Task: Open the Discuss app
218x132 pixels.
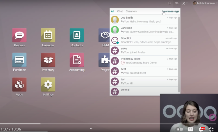Action: pos(19,35)
